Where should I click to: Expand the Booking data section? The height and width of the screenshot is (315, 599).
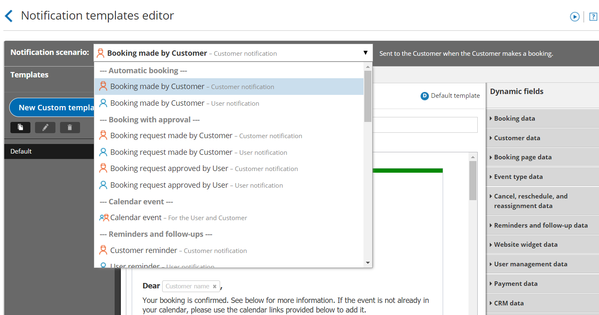514,119
